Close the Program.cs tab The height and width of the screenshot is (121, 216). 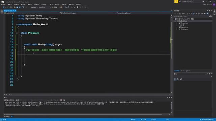(x=15, y=11)
